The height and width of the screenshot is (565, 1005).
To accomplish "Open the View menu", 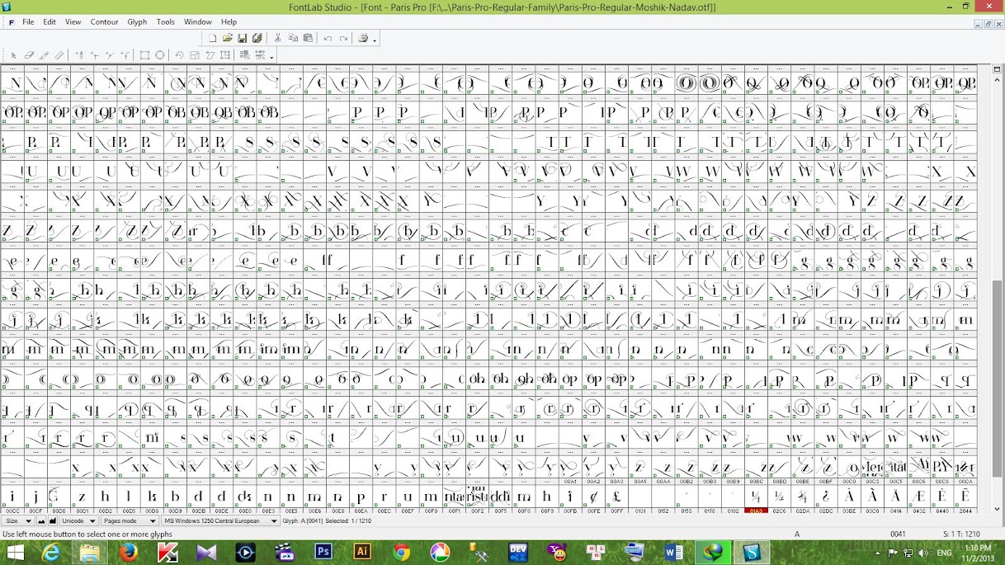I will (x=73, y=22).
